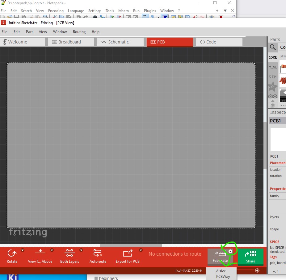Open the Arduino parts bin
The image size is (286, 280).
click(x=273, y=96)
